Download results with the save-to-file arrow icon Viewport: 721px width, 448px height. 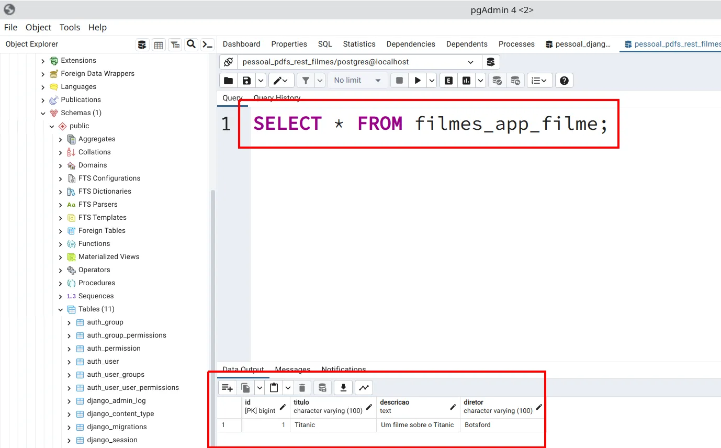[x=343, y=388]
